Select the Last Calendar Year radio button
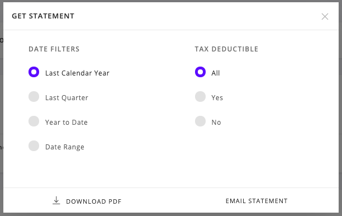Screen dimensions: 342x216 tap(34, 72)
